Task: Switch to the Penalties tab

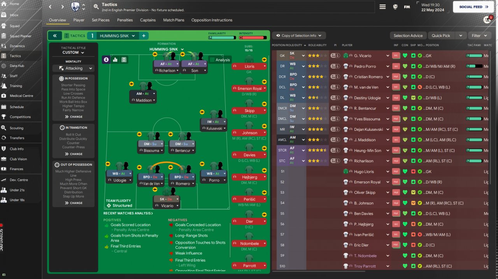Action: coord(125,20)
